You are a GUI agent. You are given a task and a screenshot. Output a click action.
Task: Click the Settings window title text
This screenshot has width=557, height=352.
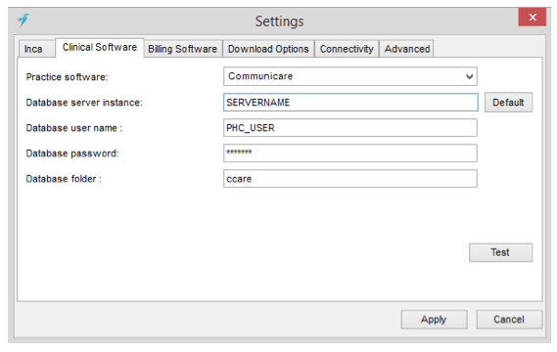coord(279,22)
